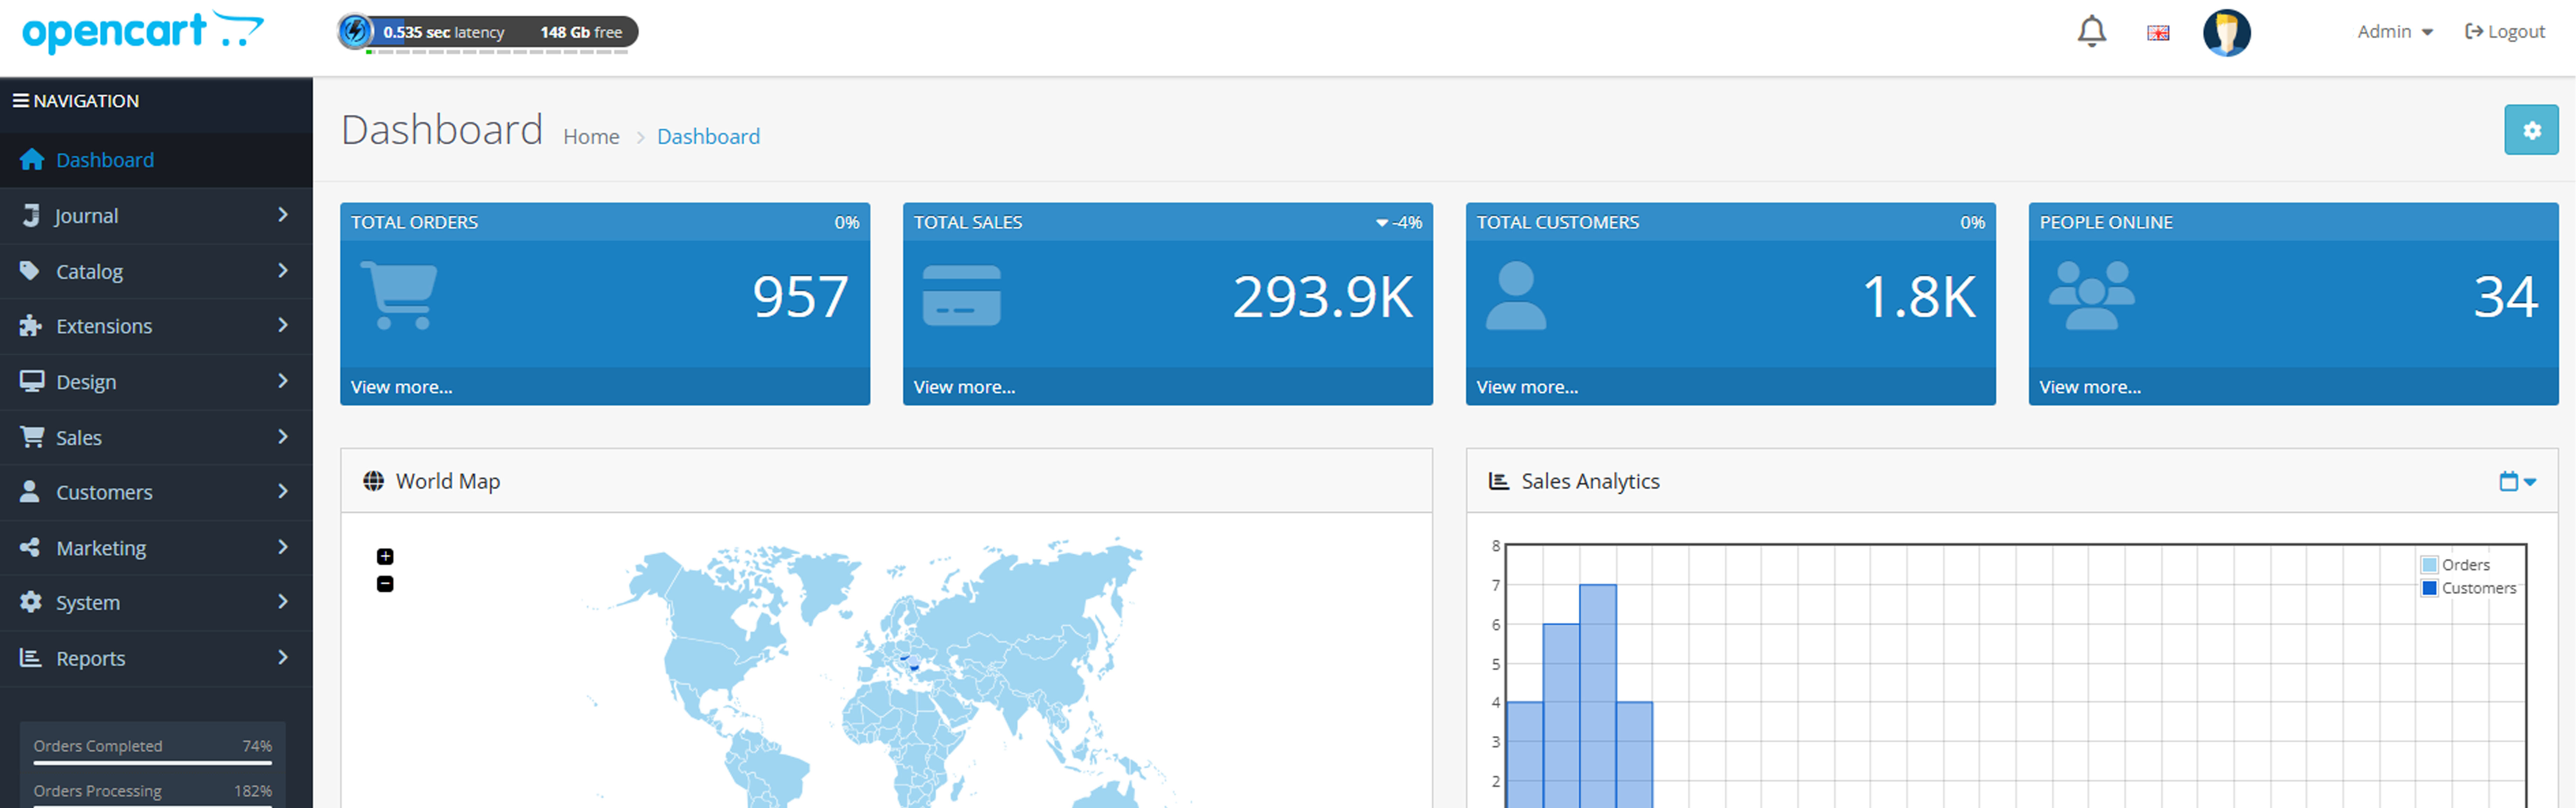Open the Design menu item
Image resolution: width=2576 pixels, height=808 pixels.
click(156, 382)
